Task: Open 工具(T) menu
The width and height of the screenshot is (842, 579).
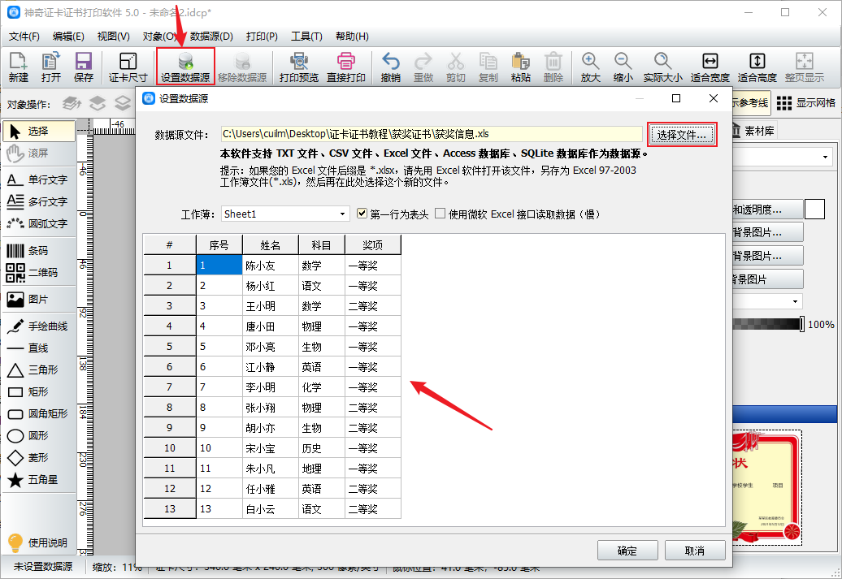Action: 306,37
